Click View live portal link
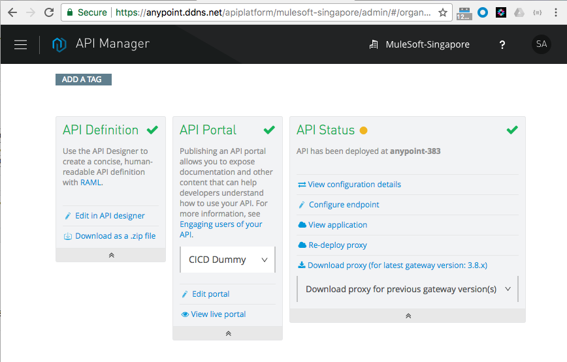This screenshot has height=362, width=567. [218, 314]
